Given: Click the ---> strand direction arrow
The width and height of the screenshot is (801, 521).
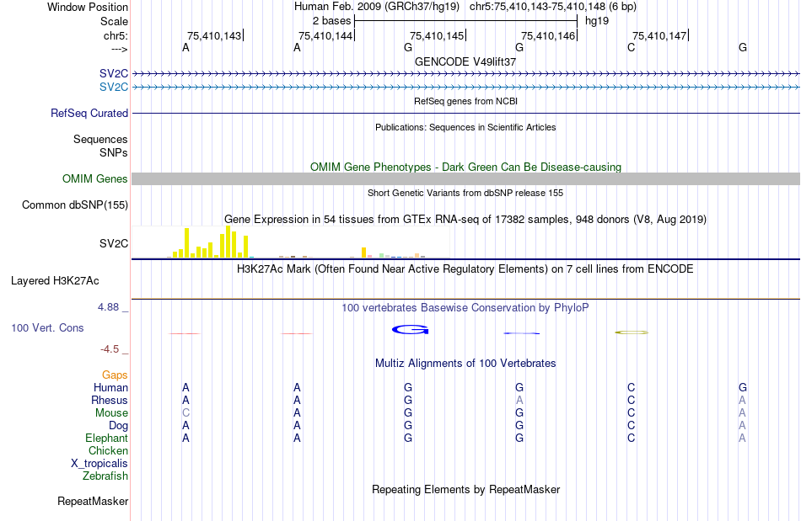Looking at the screenshot, I should [x=119, y=49].
